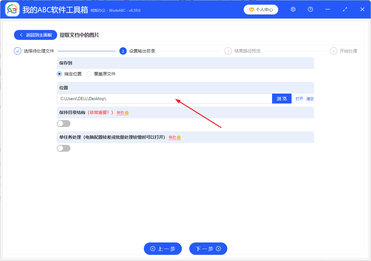Click the ABC app logo icon
This screenshot has width=371, height=261.
(12, 9)
